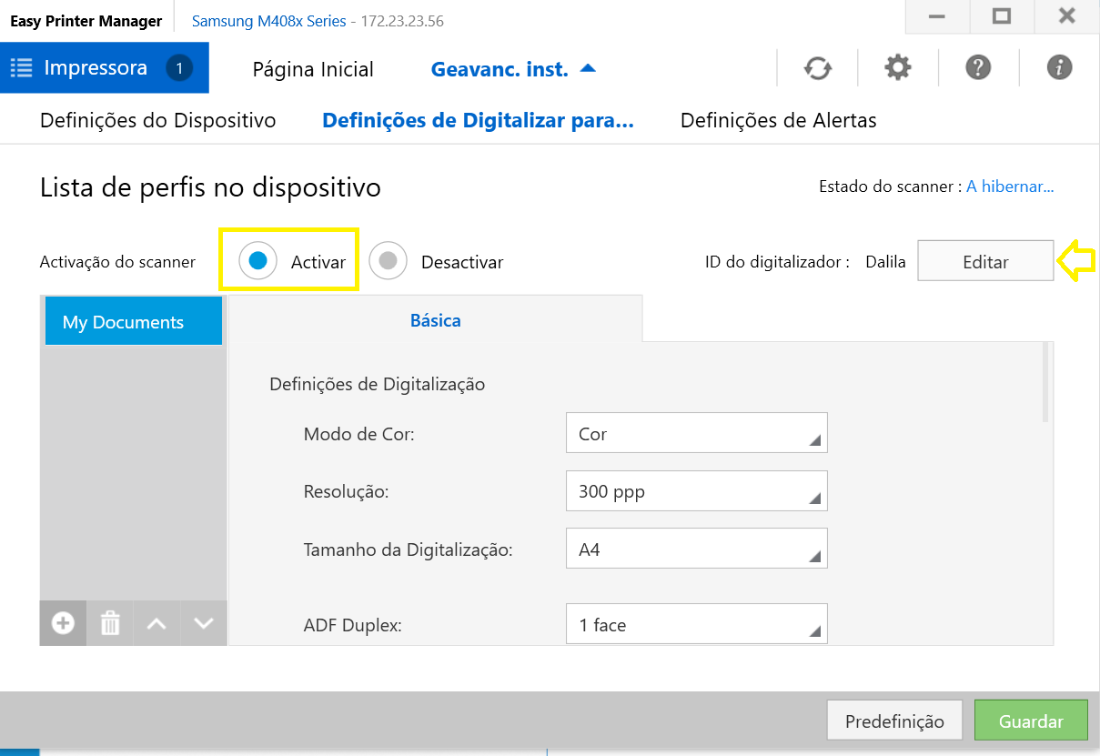1100x756 pixels.
Task: Click the Editar button
Action: (x=985, y=262)
